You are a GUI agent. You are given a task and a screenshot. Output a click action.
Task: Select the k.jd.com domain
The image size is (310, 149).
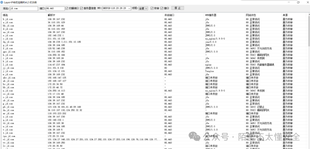coord(8,61)
